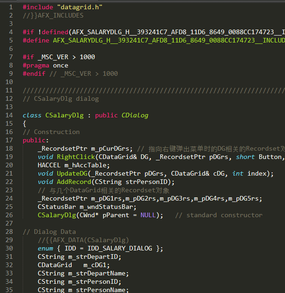Click the //{{AFX_DATA(CSalaryDlg) comment
The image size is (285, 293).
click(x=84, y=240)
